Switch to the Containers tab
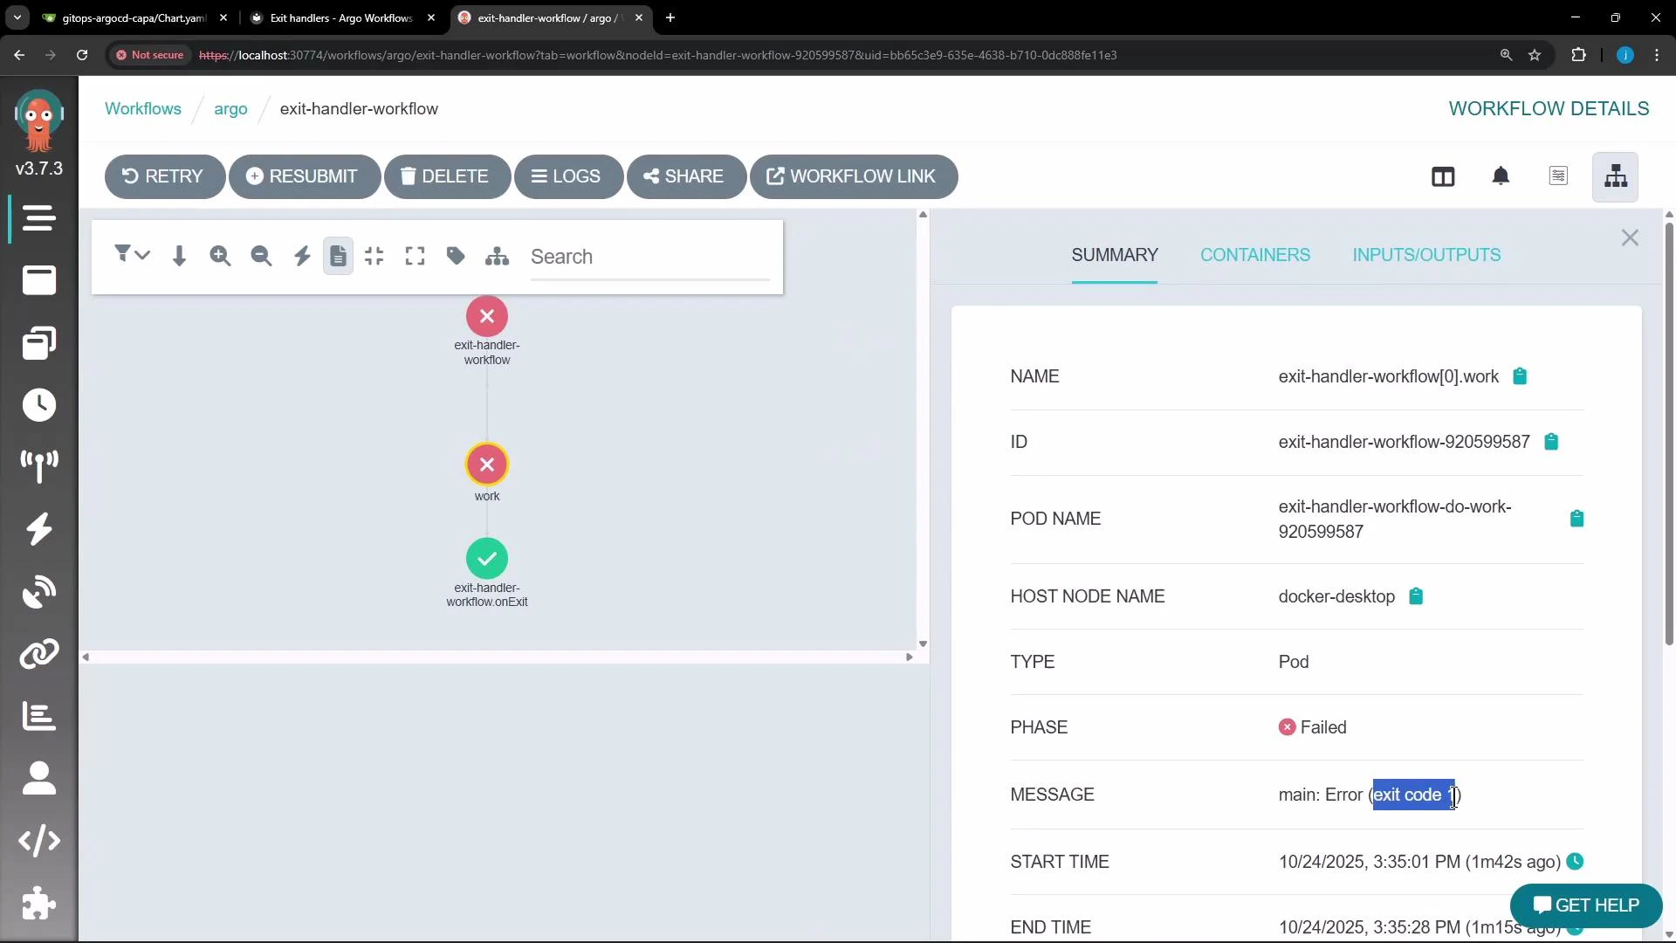1676x943 pixels. 1254,255
